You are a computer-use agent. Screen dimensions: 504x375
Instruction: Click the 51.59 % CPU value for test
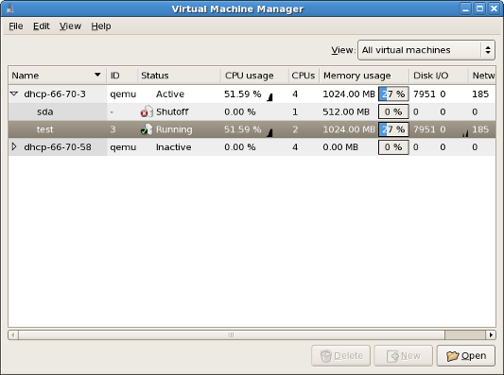tap(243, 129)
